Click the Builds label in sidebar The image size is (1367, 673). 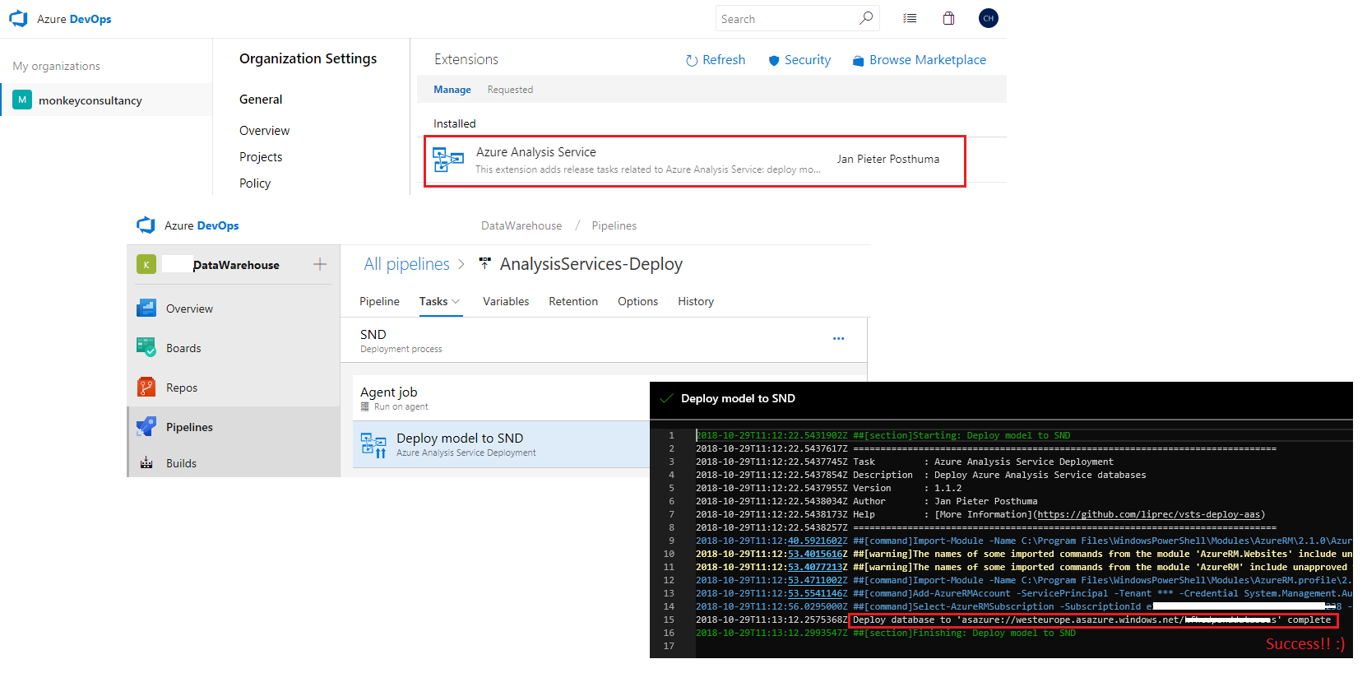181,463
